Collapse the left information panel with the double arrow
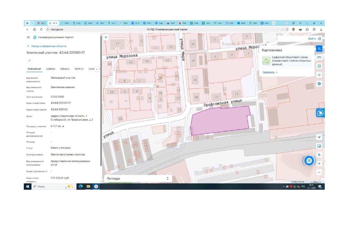 pyautogui.click(x=106, y=37)
